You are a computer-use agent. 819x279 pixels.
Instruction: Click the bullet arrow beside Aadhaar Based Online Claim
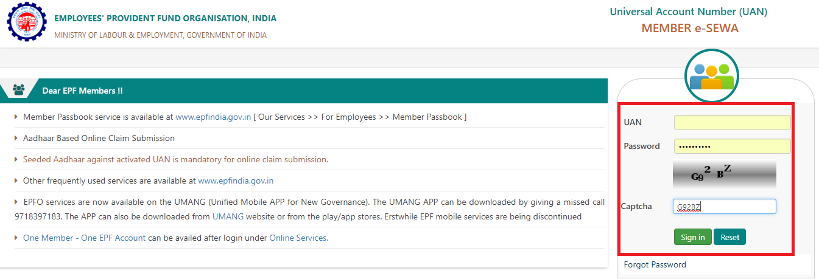tap(16, 138)
